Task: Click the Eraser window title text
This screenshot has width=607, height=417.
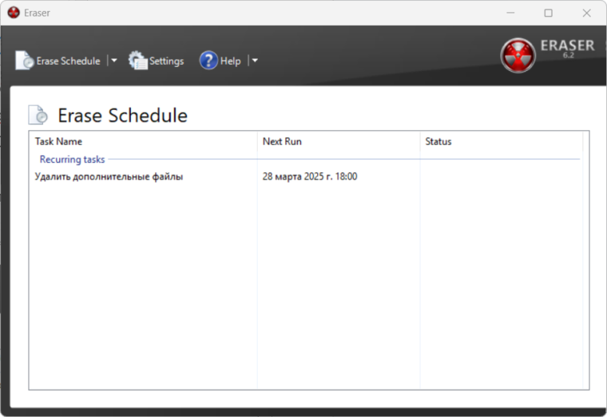Action: point(37,13)
